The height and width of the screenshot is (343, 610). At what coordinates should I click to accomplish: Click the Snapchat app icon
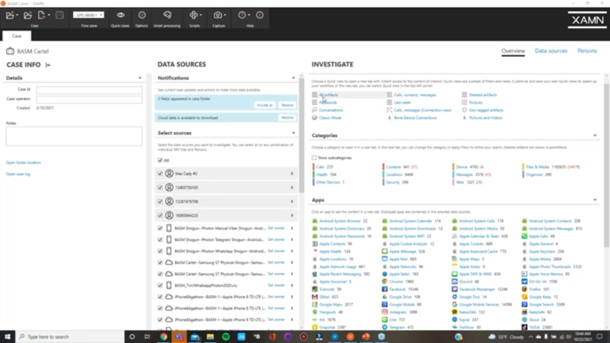tap(315, 327)
